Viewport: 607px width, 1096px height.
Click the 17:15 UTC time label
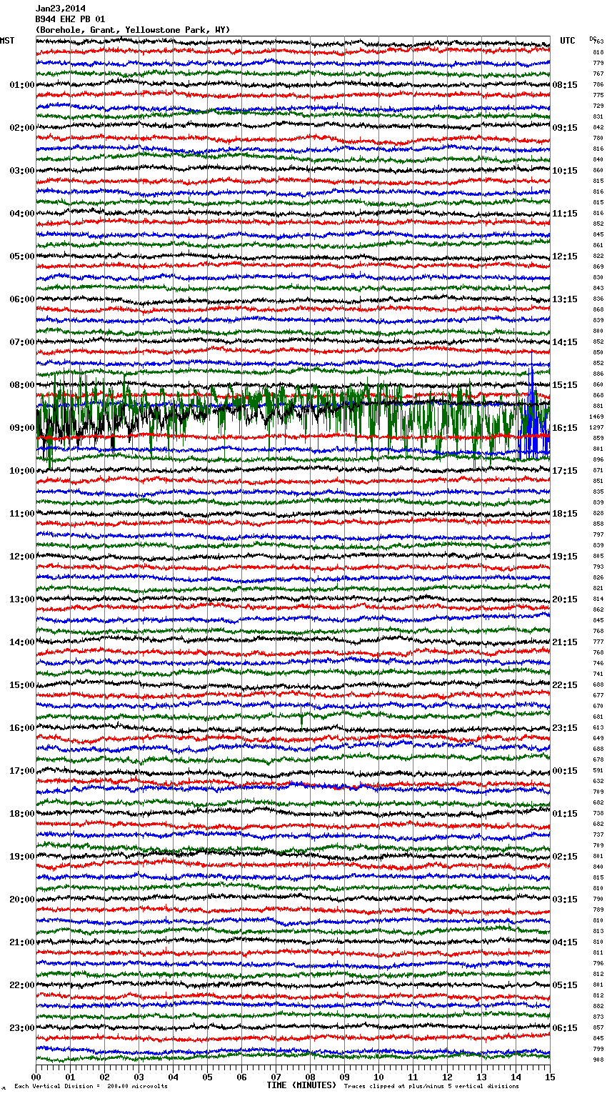click(x=565, y=471)
